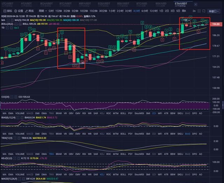Click the MATRIX:0.33 readout
Viewport: 224px width, 183px height.
[40, 138]
